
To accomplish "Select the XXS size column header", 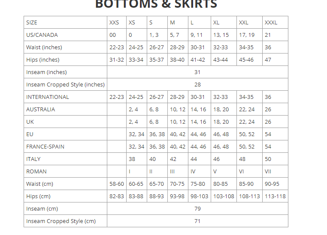I will (x=115, y=22).
